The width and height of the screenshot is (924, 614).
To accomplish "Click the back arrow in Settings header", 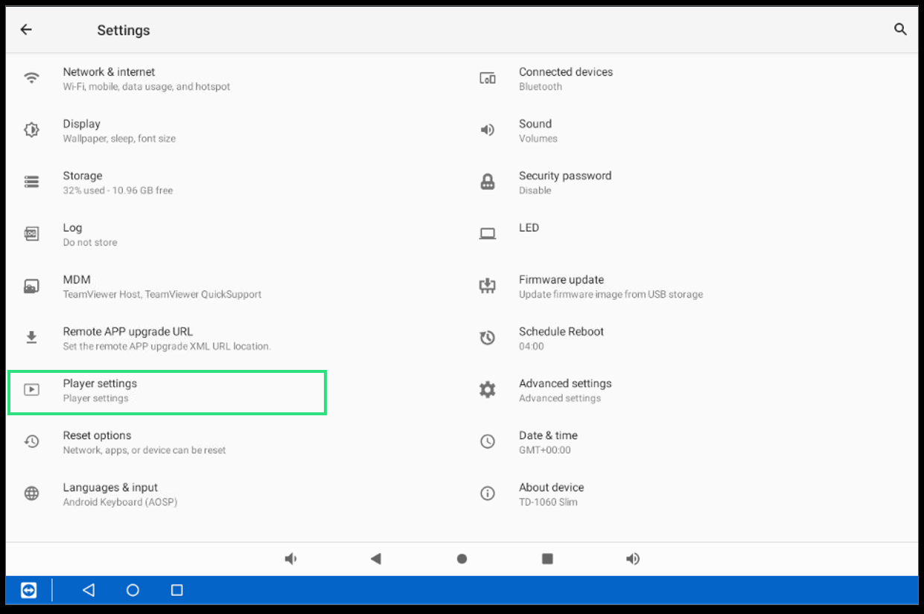I will 26,30.
